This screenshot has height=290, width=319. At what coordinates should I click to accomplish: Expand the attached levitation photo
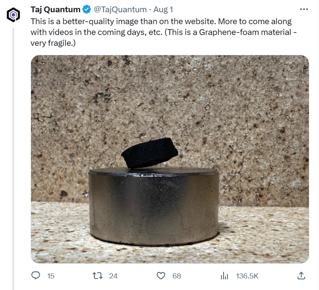point(170,108)
